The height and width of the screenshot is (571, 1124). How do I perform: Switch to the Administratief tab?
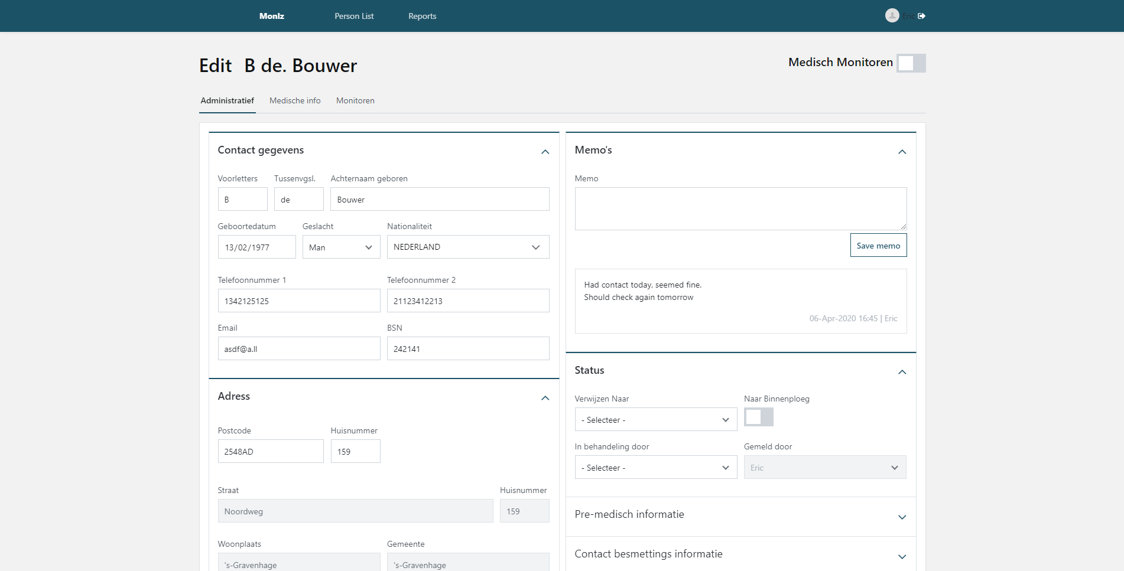(227, 100)
